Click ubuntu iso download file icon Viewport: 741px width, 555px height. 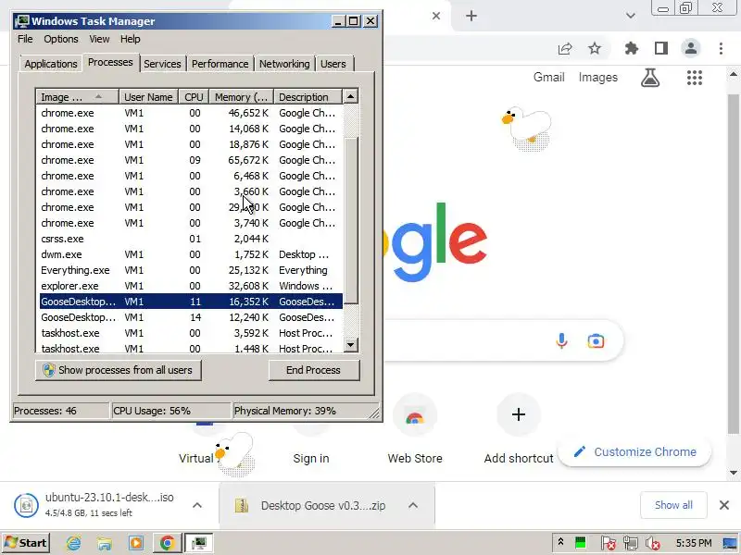coord(27,505)
